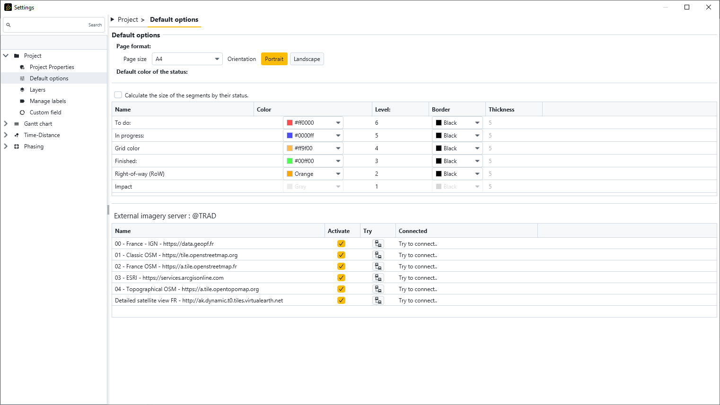Open the Border dropdown for To do row
Screen dimensions: 720x405
click(x=457, y=123)
